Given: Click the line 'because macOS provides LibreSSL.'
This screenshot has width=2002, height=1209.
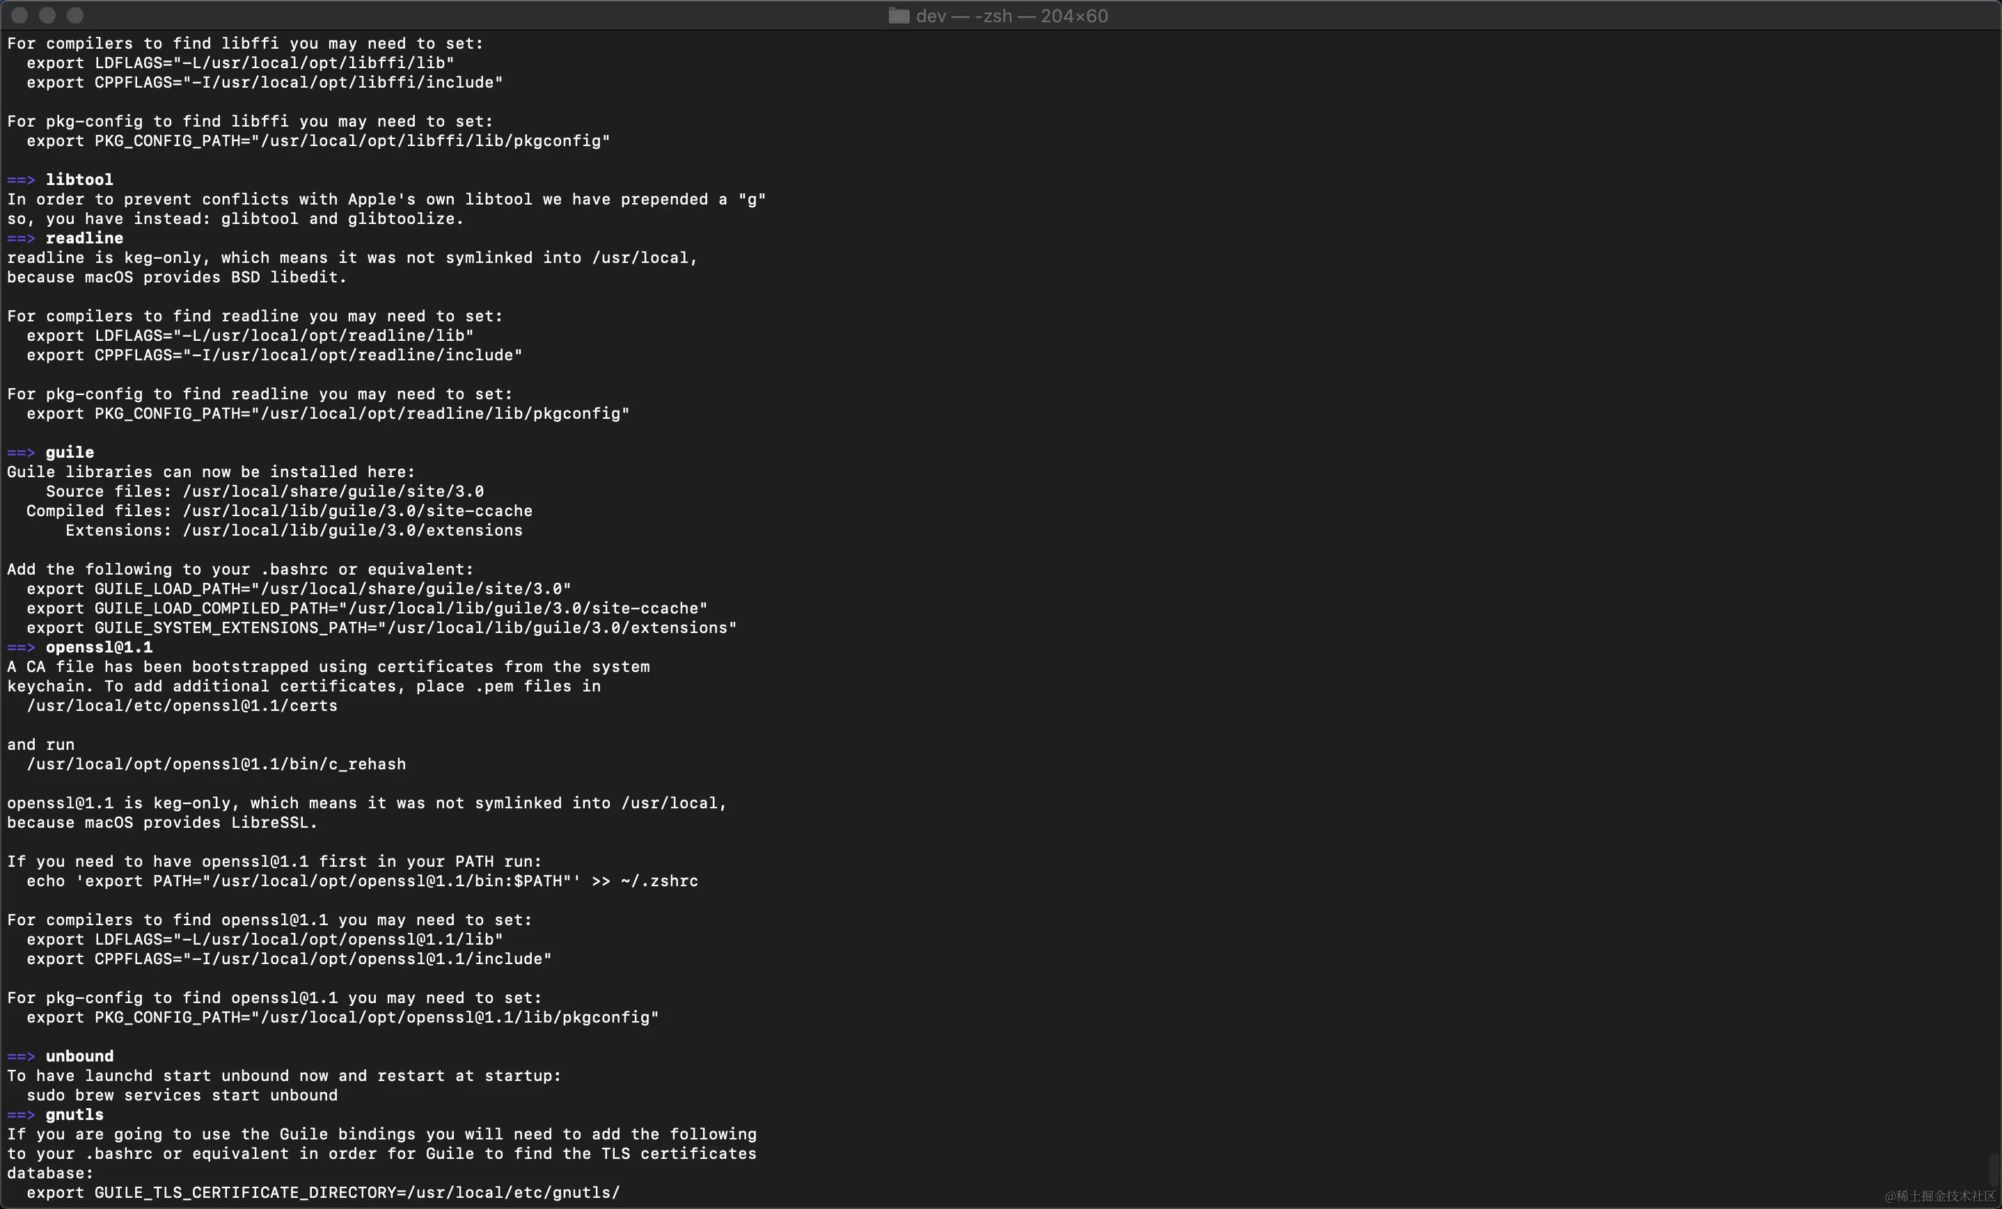Looking at the screenshot, I should point(162,822).
